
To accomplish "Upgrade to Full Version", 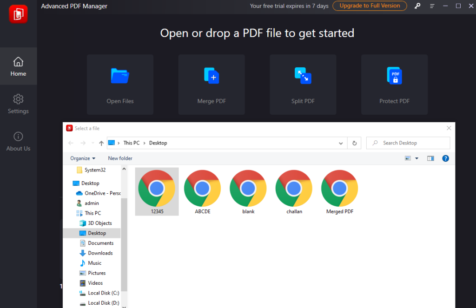I will click(370, 6).
